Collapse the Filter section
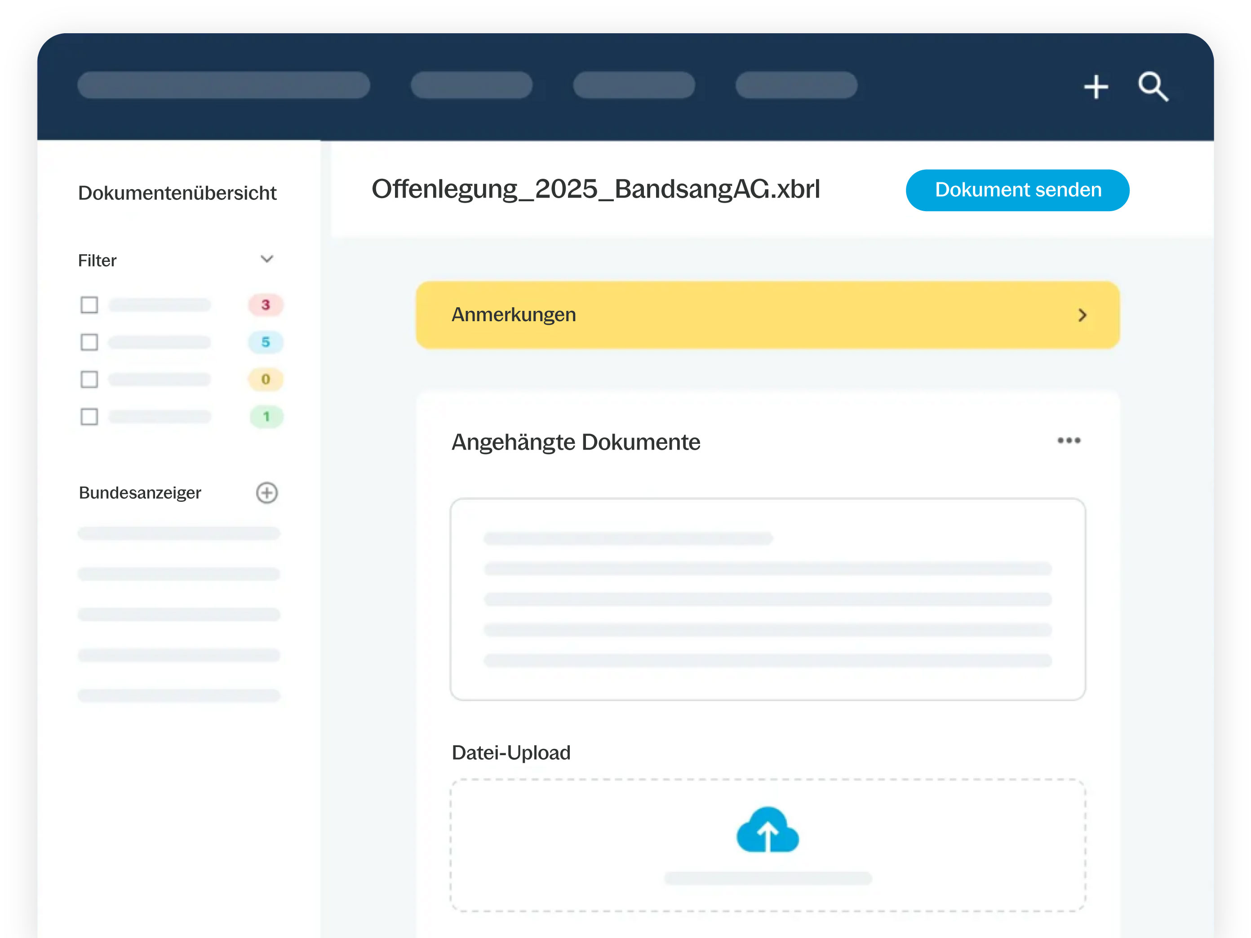The width and height of the screenshot is (1251, 938). pos(266,259)
